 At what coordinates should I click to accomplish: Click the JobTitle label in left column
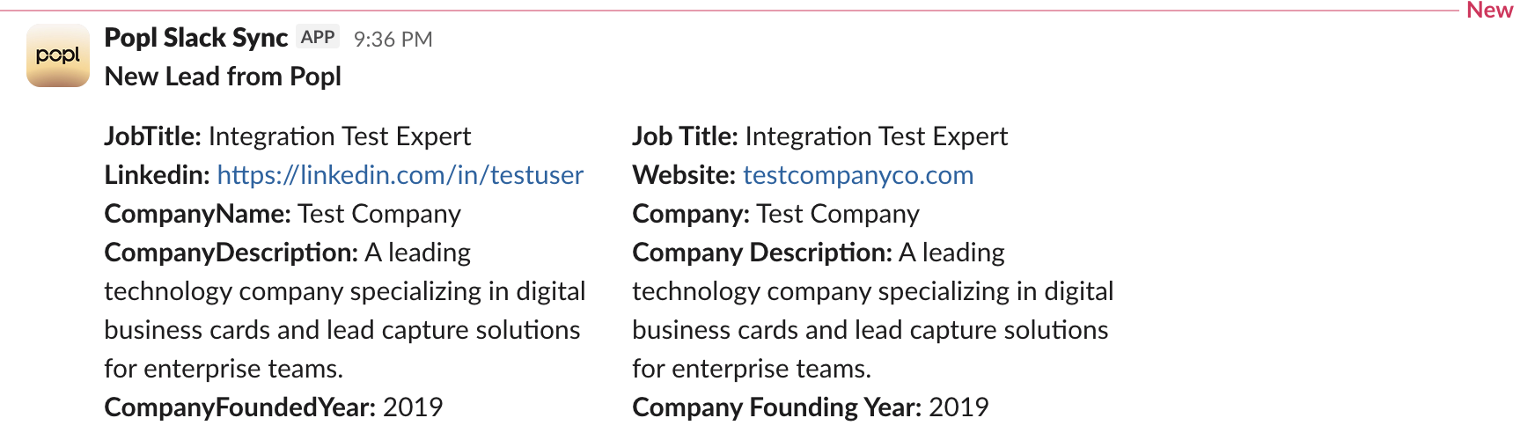(152, 136)
